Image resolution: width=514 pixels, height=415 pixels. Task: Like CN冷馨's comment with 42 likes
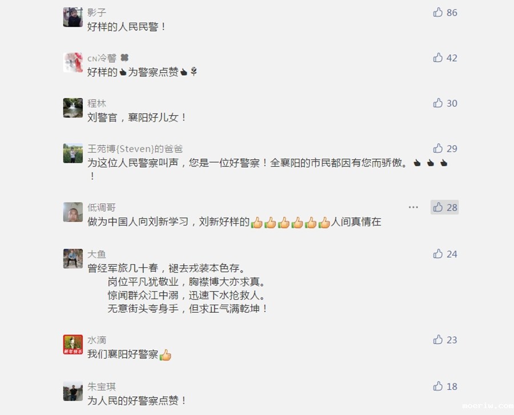(x=445, y=58)
